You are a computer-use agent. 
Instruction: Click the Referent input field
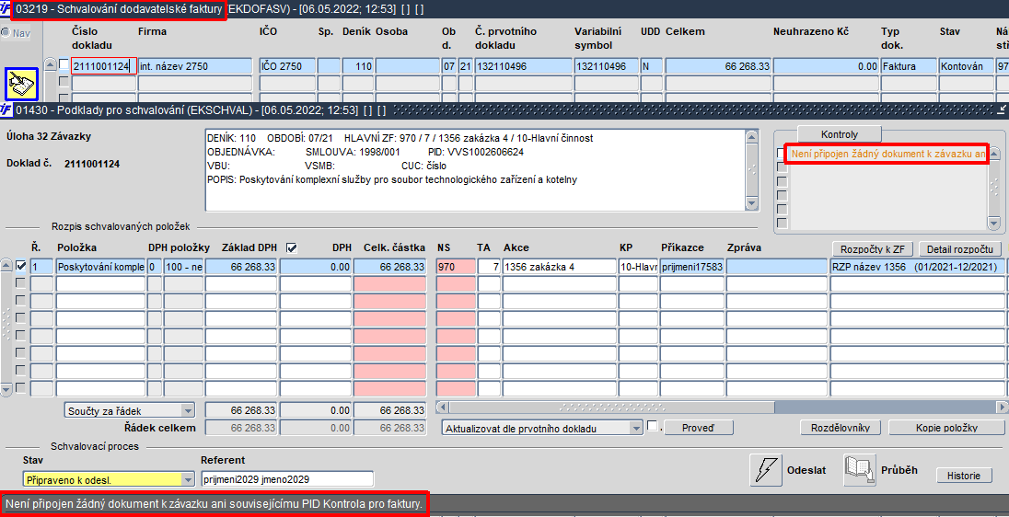pyautogui.click(x=287, y=479)
